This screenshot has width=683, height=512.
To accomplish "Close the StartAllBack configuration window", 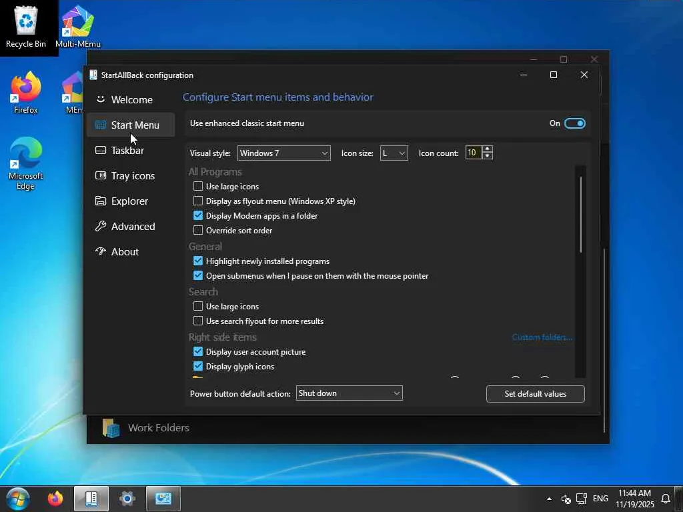I will pyautogui.click(x=584, y=75).
